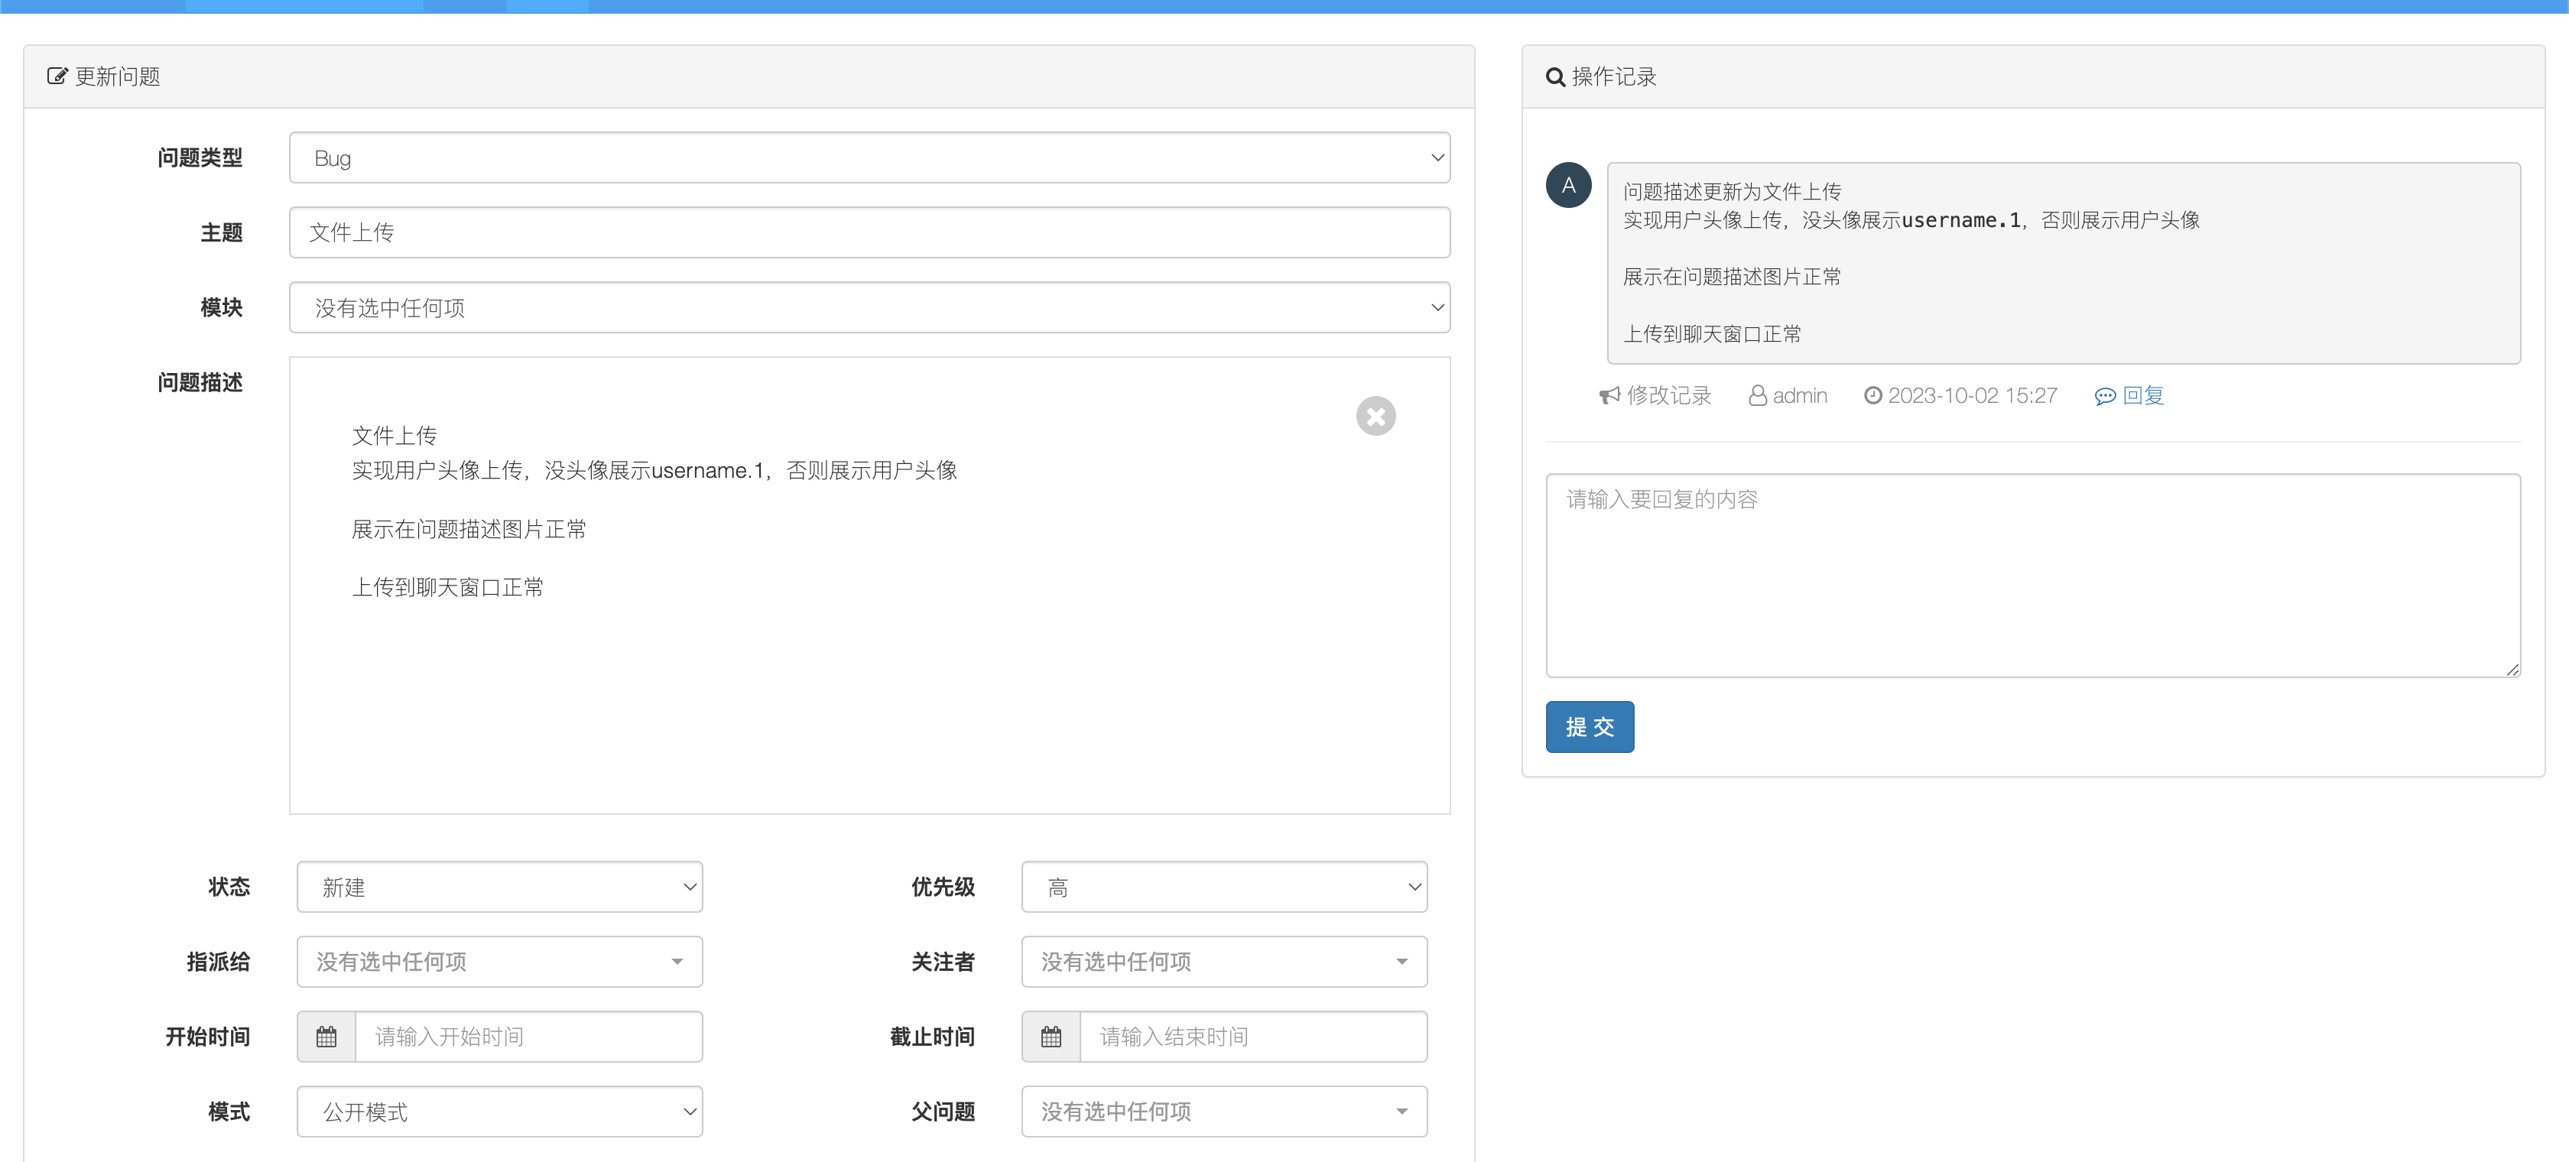Click the 回复 link
The height and width of the screenshot is (1162, 2569).
tap(2142, 396)
